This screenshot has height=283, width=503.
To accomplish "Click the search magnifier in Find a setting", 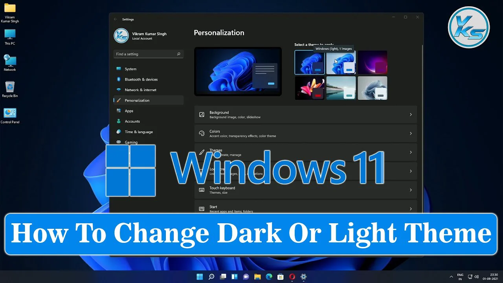I will point(178,54).
